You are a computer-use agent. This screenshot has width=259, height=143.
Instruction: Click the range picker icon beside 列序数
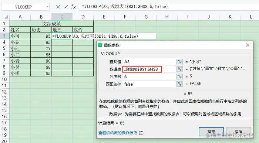179,76
